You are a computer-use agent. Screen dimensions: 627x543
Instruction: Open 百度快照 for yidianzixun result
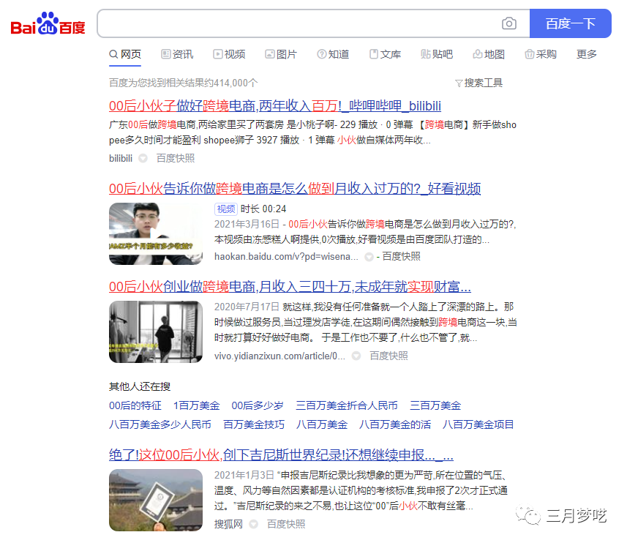click(388, 356)
